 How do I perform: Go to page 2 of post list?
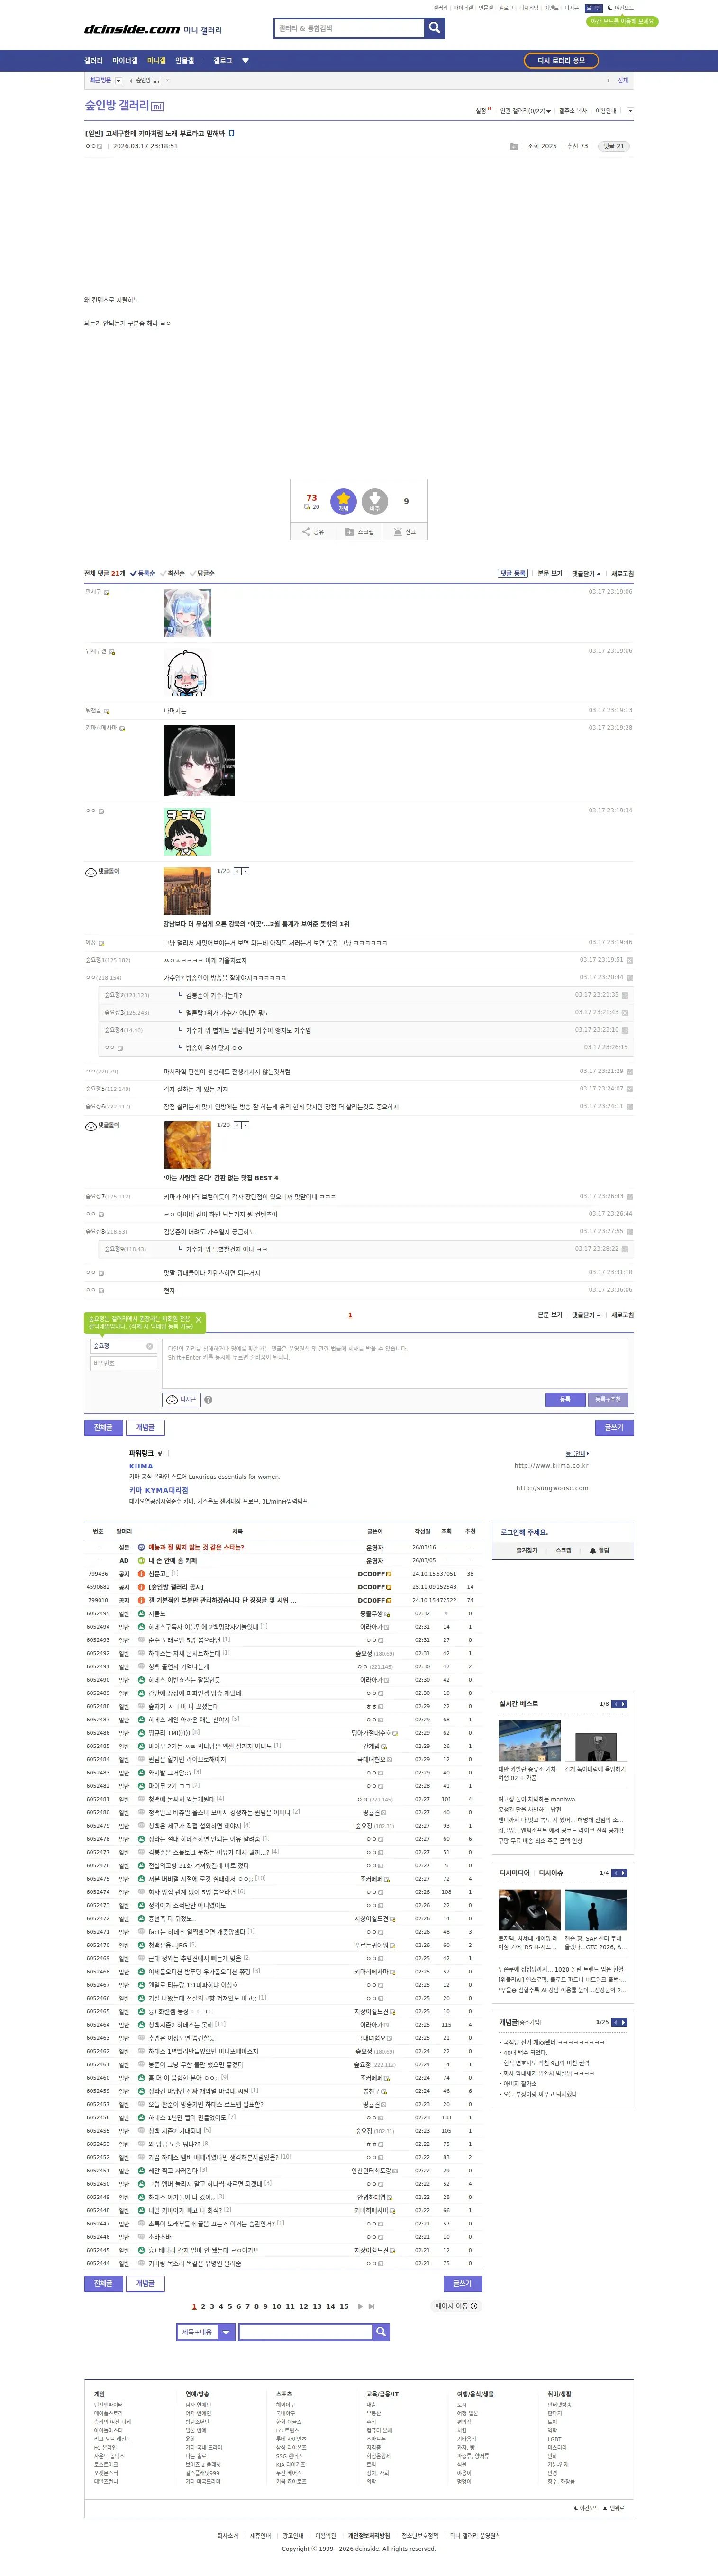tap(202, 2307)
